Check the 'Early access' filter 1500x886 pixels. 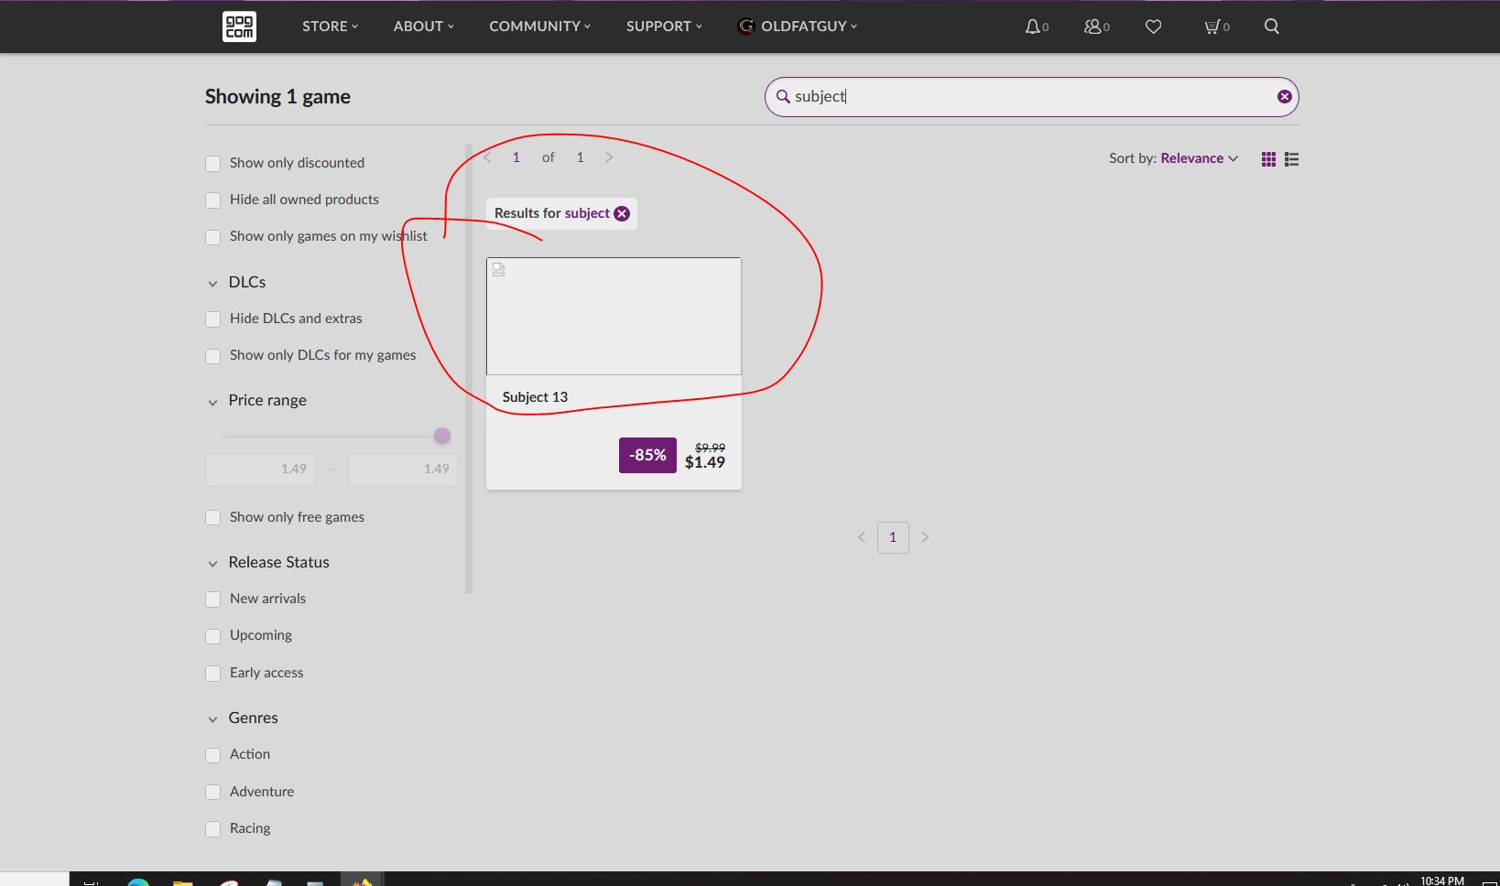213,674
